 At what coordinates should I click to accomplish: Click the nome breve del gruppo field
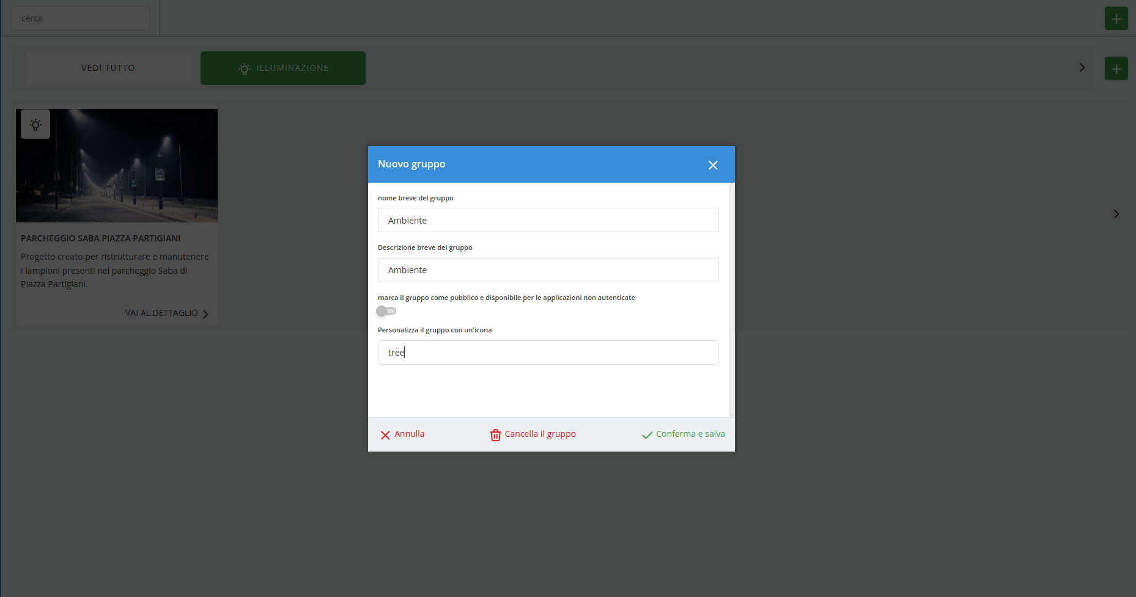pos(548,220)
